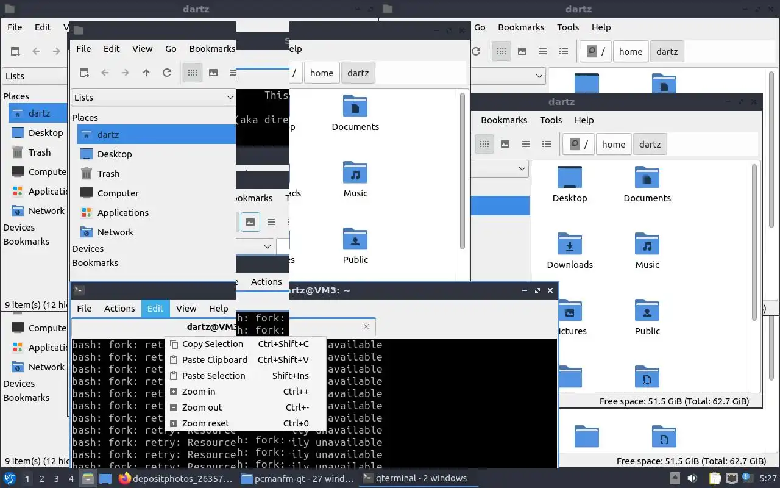Close the dartz@VM3 terminal tab
Image resolution: width=780 pixels, height=488 pixels.
[x=366, y=326]
